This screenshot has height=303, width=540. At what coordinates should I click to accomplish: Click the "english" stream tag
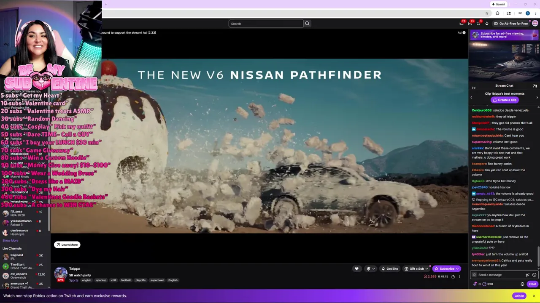[x=86, y=280]
